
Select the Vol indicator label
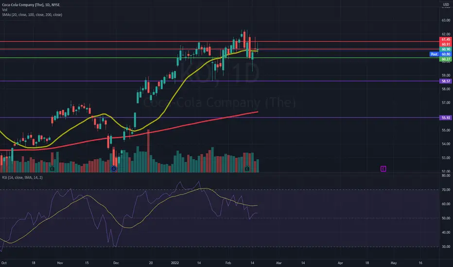tap(5, 10)
